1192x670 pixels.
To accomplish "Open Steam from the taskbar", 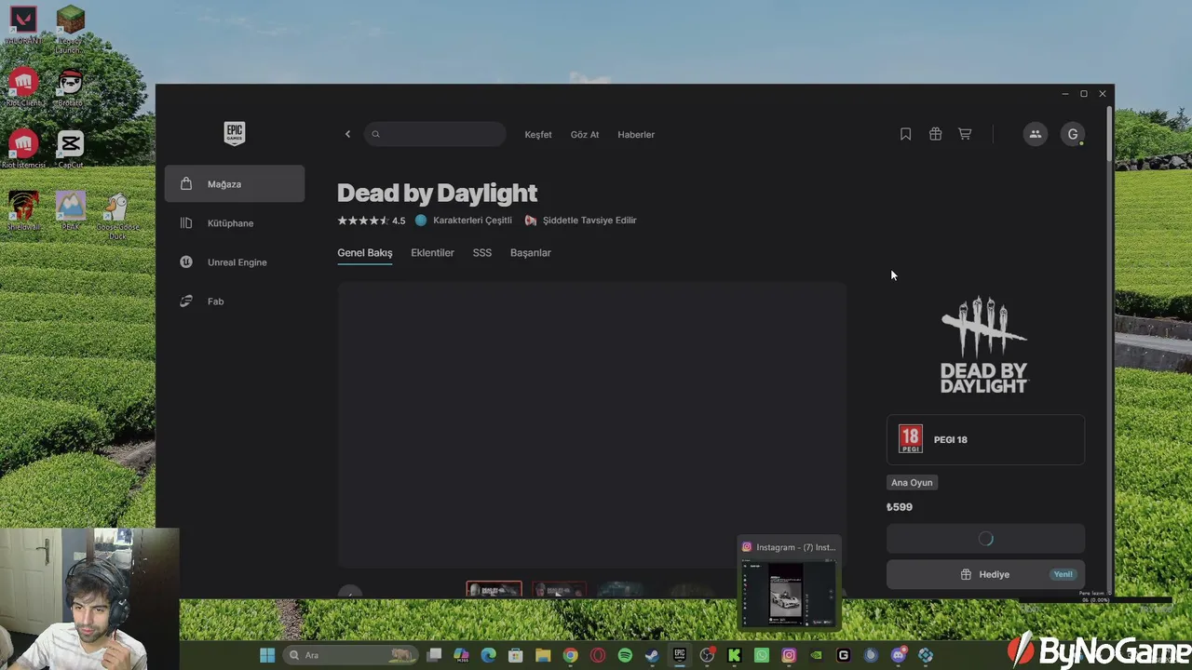I will (652, 655).
